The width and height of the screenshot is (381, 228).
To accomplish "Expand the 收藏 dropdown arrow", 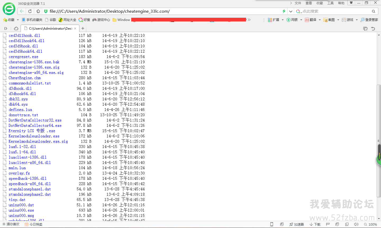I will tap(18, 20).
